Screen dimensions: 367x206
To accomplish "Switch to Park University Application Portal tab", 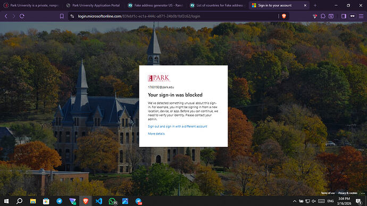I will click(93, 5).
